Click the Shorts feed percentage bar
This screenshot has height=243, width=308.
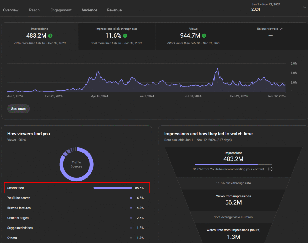click(112, 188)
